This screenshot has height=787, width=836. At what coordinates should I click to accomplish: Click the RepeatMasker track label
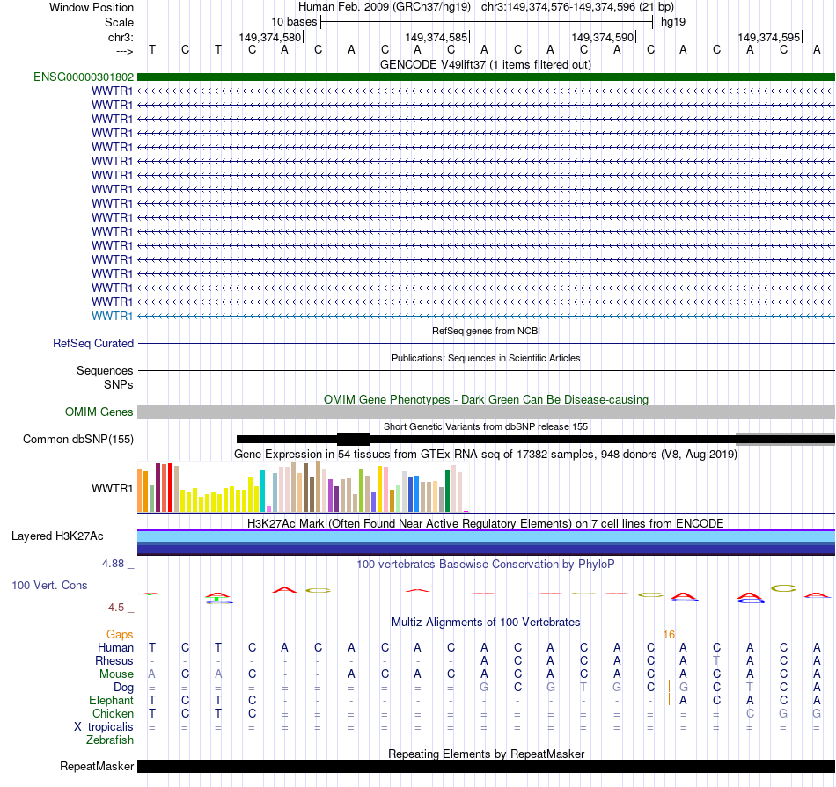tap(97, 766)
